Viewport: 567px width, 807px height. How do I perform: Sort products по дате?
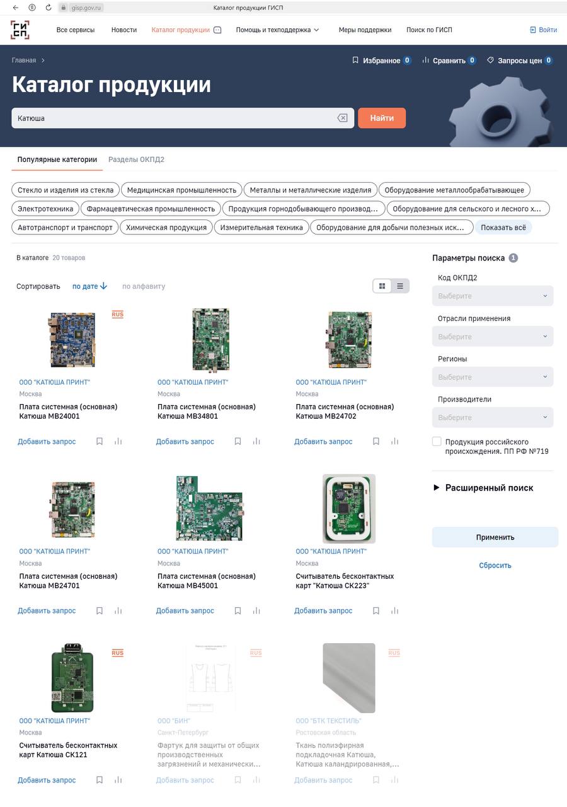[x=89, y=286]
